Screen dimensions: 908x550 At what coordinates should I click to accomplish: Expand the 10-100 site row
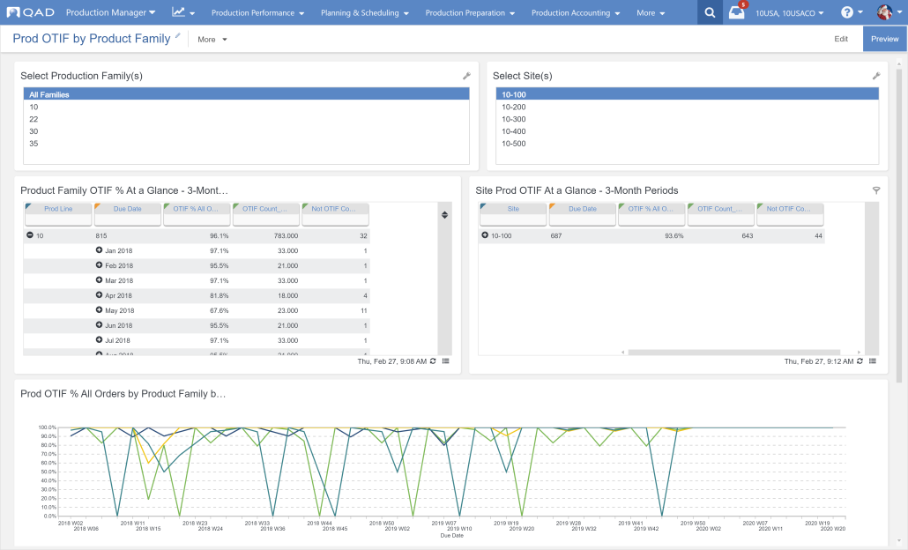pyautogui.click(x=485, y=235)
